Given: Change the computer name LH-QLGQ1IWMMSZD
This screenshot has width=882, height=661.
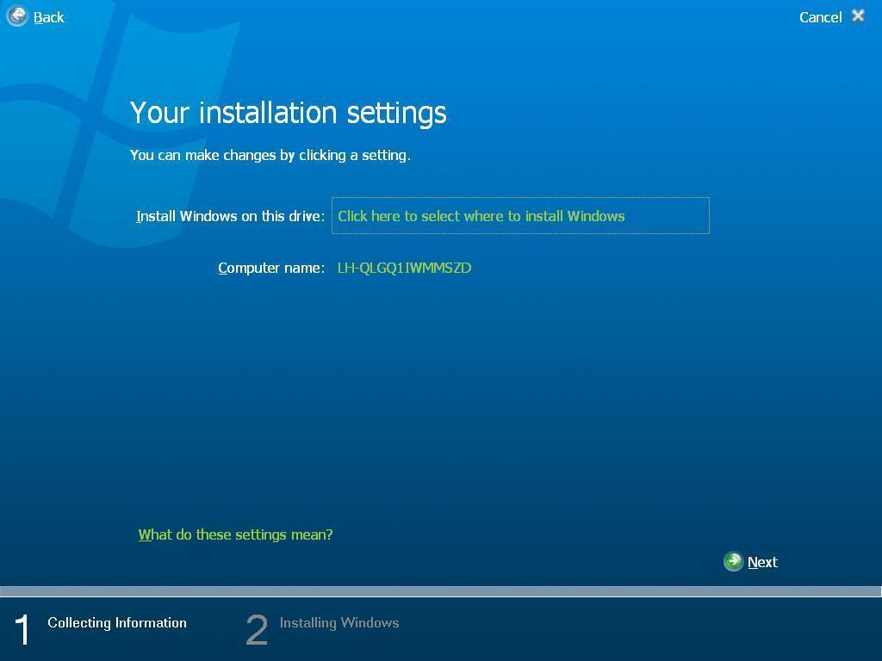Looking at the screenshot, I should pyautogui.click(x=404, y=269).
